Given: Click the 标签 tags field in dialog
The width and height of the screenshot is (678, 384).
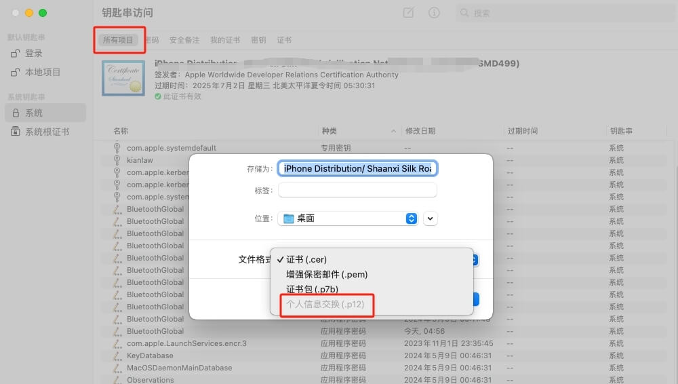Looking at the screenshot, I should 357,190.
